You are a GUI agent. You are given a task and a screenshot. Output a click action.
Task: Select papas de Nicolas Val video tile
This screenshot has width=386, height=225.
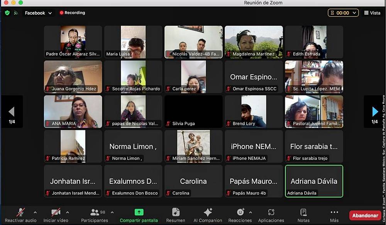(x=133, y=111)
